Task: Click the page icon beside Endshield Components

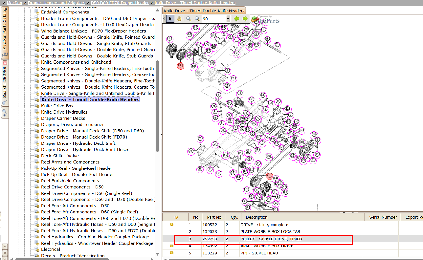Action: (x=37, y=12)
